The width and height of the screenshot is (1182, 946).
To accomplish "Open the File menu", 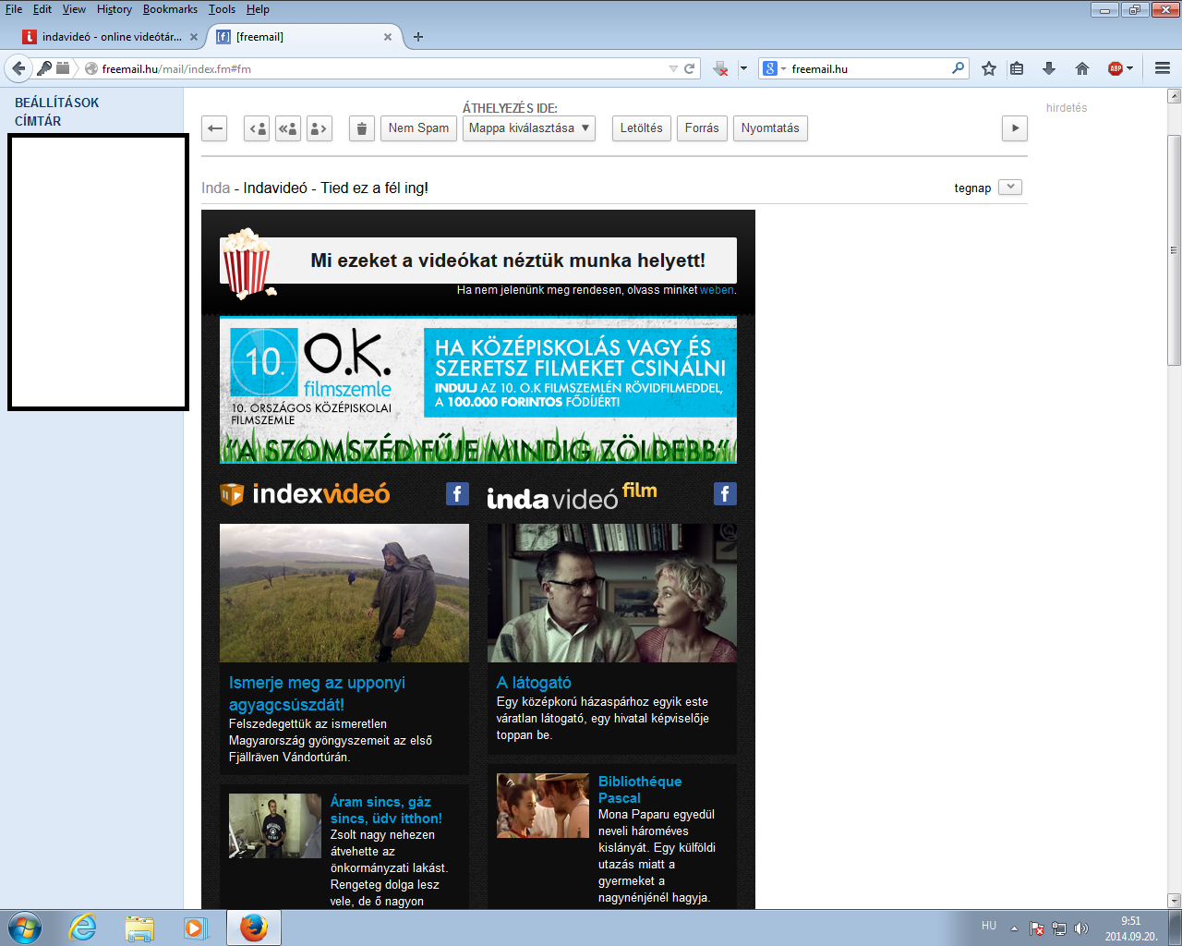I will (x=14, y=9).
